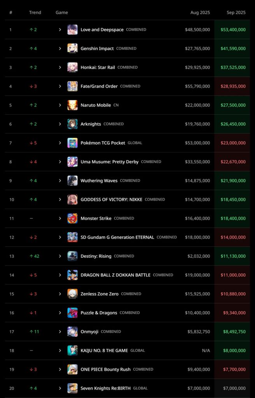255x398 pixels.
Task: Click the KAIJU NO. 8 THE GAME title
Action: click(x=104, y=351)
